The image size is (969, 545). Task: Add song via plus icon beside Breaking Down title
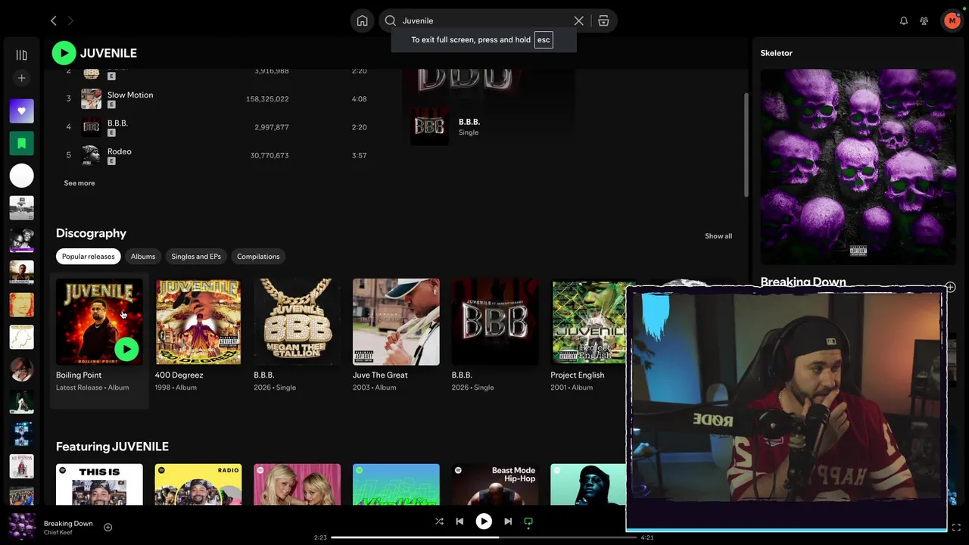[x=950, y=287]
